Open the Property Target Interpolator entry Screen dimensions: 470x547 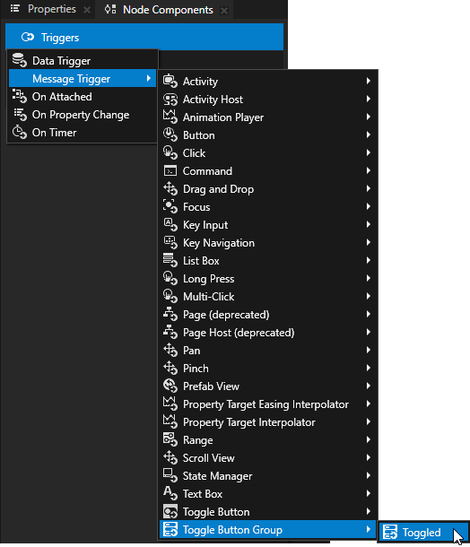click(x=267, y=422)
